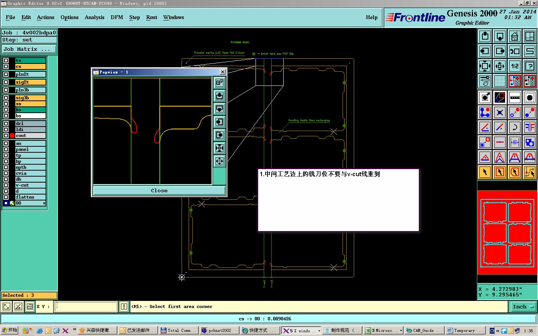Toggle the drl layer display checkbox

point(6,124)
